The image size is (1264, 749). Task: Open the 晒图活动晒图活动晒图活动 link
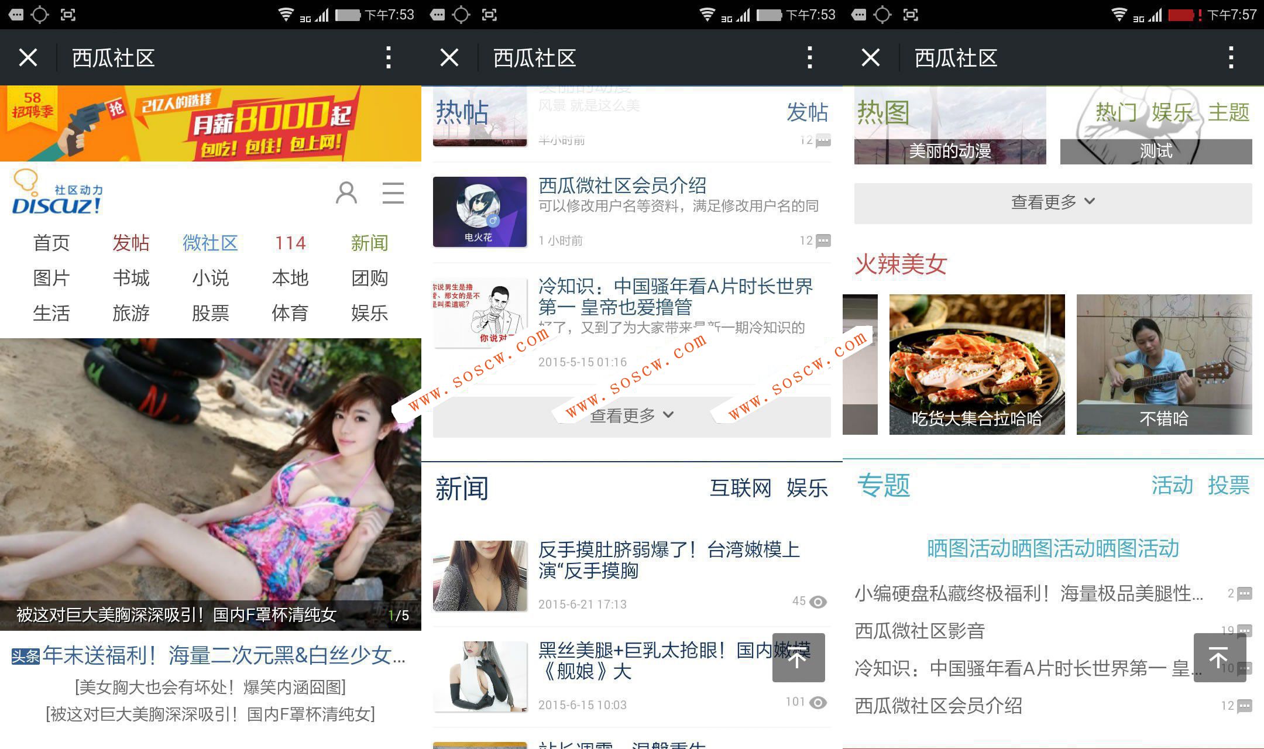(x=1053, y=548)
